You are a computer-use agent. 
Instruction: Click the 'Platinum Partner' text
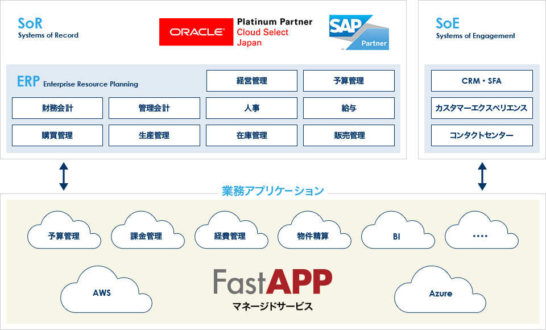coord(275,22)
